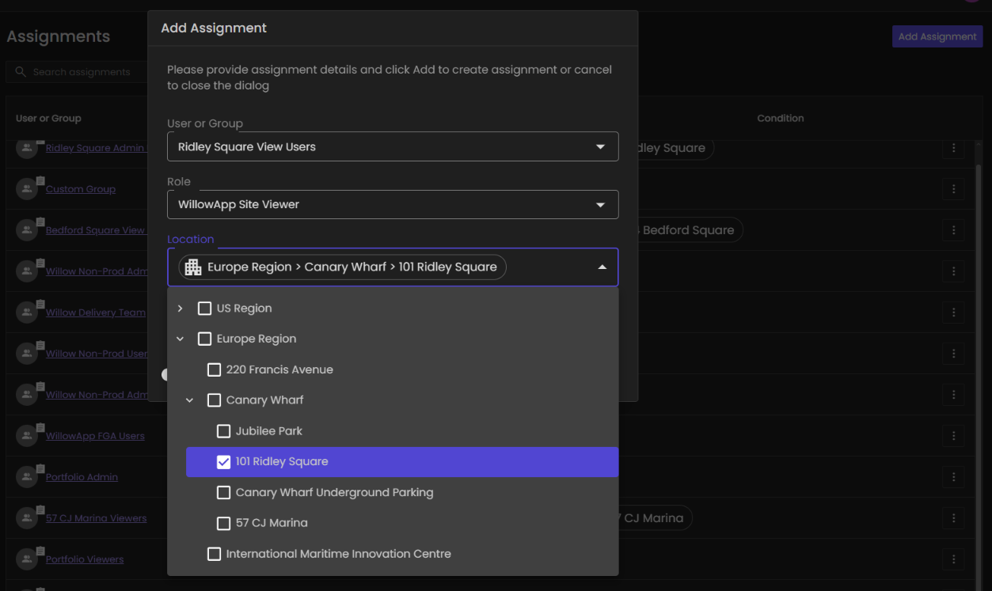The image size is (992, 591).
Task: Click the User or Group column header
Action: coord(48,118)
